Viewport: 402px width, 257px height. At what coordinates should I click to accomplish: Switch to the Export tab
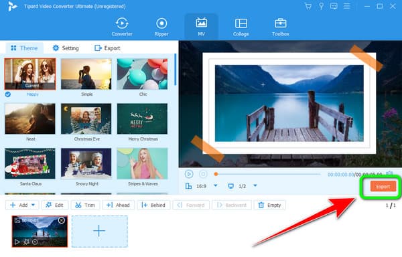[107, 48]
